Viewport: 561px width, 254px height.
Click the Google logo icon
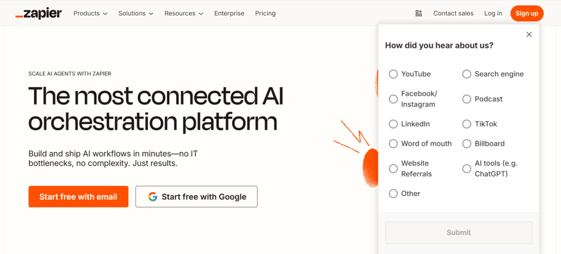[x=152, y=197]
